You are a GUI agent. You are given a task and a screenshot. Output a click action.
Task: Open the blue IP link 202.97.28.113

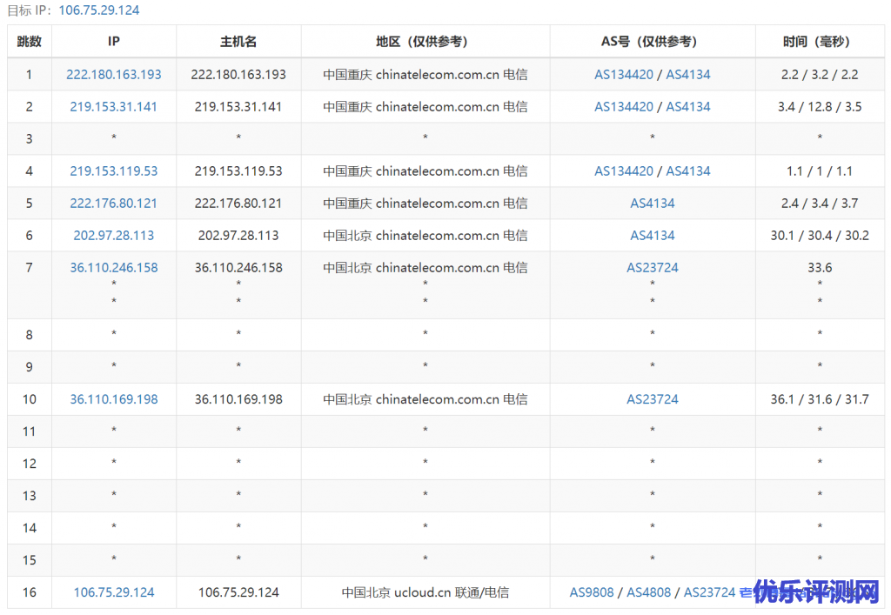coord(114,236)
